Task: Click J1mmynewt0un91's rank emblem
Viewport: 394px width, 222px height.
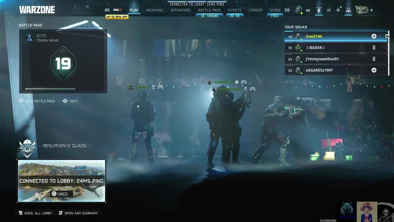Action: point(298,59)
